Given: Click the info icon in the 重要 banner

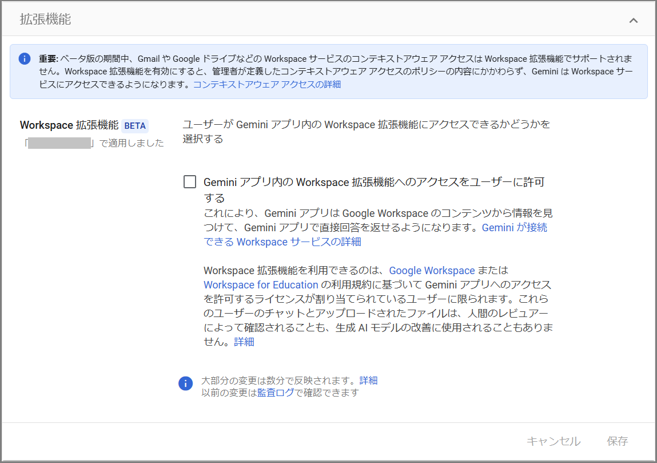Looking at the screenshot, I should (25, 58).
